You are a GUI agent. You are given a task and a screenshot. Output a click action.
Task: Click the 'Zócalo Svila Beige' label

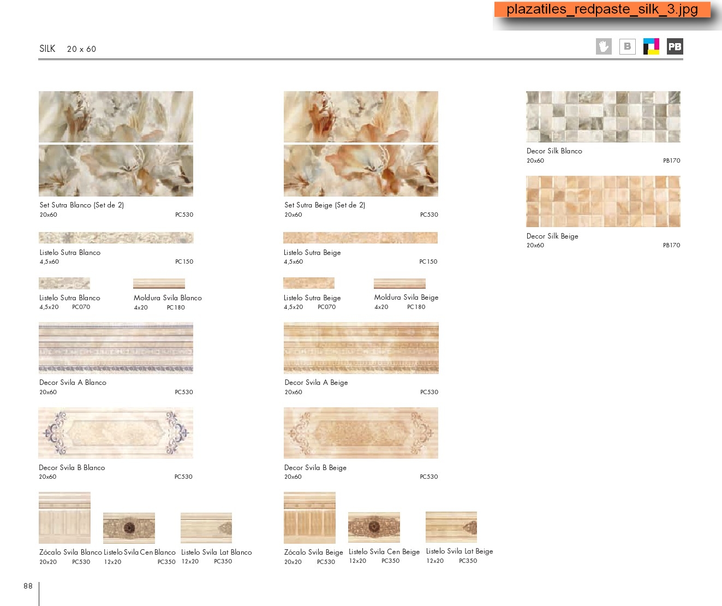pos(314,552)
